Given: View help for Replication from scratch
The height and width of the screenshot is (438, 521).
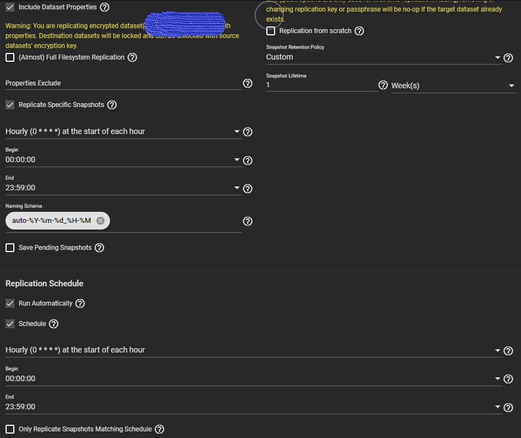Looking at the screenshot, I should point(360,31).
